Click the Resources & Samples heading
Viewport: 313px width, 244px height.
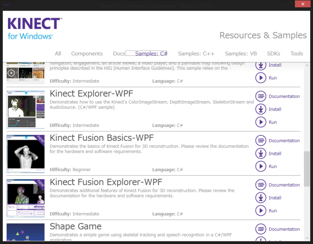click(x=263, y=35)
